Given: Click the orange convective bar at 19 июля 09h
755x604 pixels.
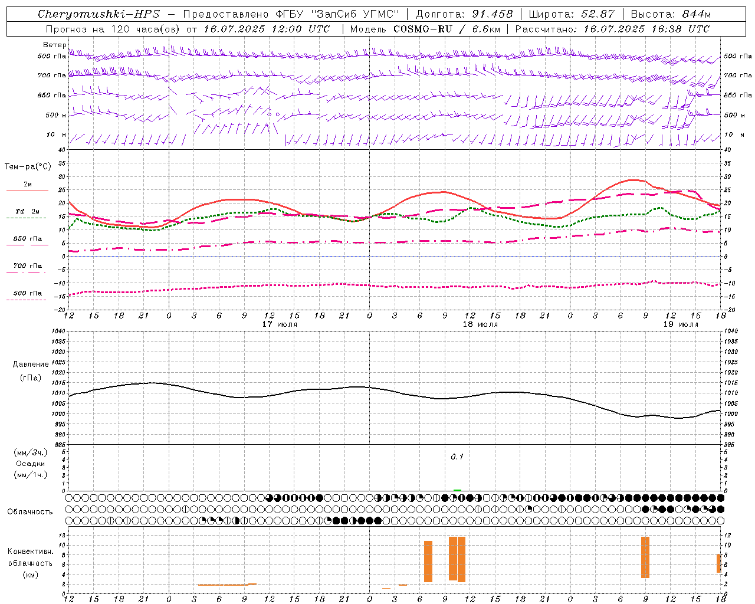Looking at the screenshot, I should click(x=645, y=557).
